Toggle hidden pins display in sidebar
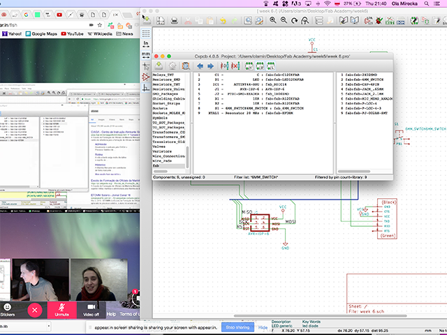The height and width of the screenshot is (335, 447). click(x=146, y=77)
